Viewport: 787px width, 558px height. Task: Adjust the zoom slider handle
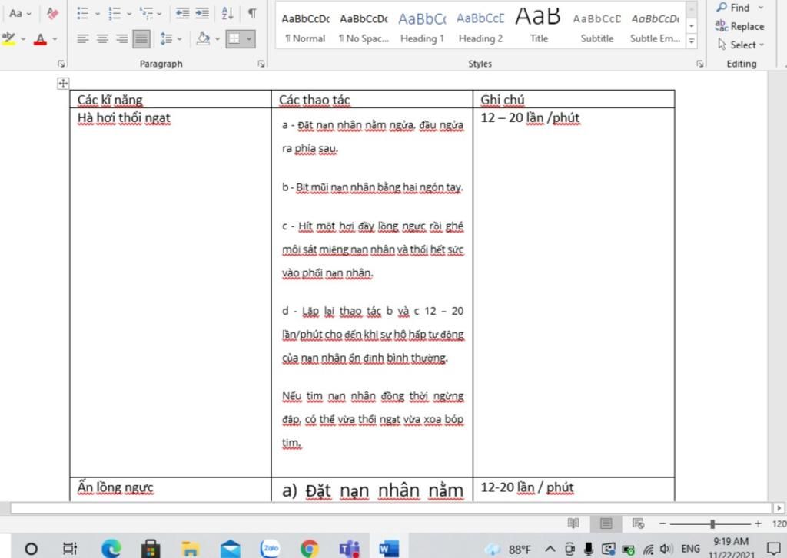pos(712,523)
